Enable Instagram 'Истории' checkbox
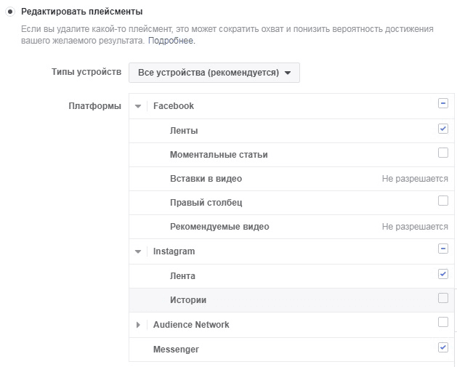Screen dimensions: 457x367 click(442, 298)
